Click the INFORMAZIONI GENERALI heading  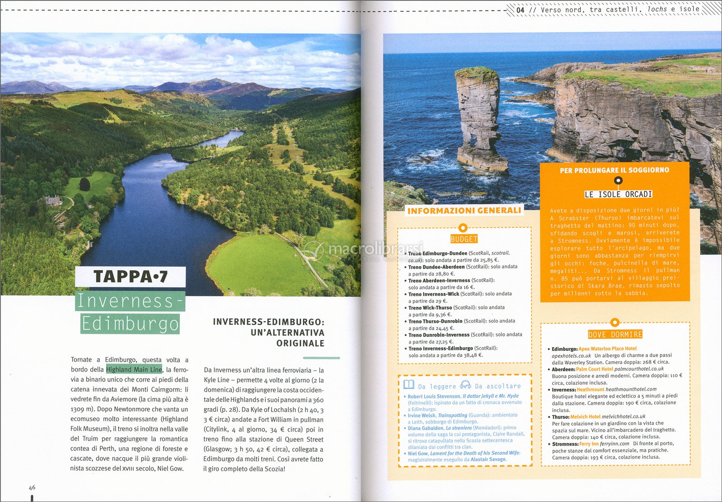click(464, 210)
